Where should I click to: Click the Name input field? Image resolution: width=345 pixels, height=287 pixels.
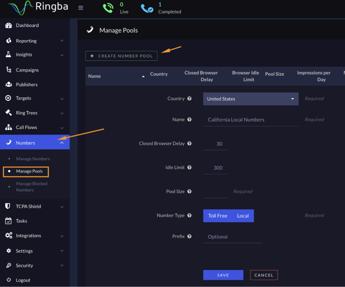(251, 120)
